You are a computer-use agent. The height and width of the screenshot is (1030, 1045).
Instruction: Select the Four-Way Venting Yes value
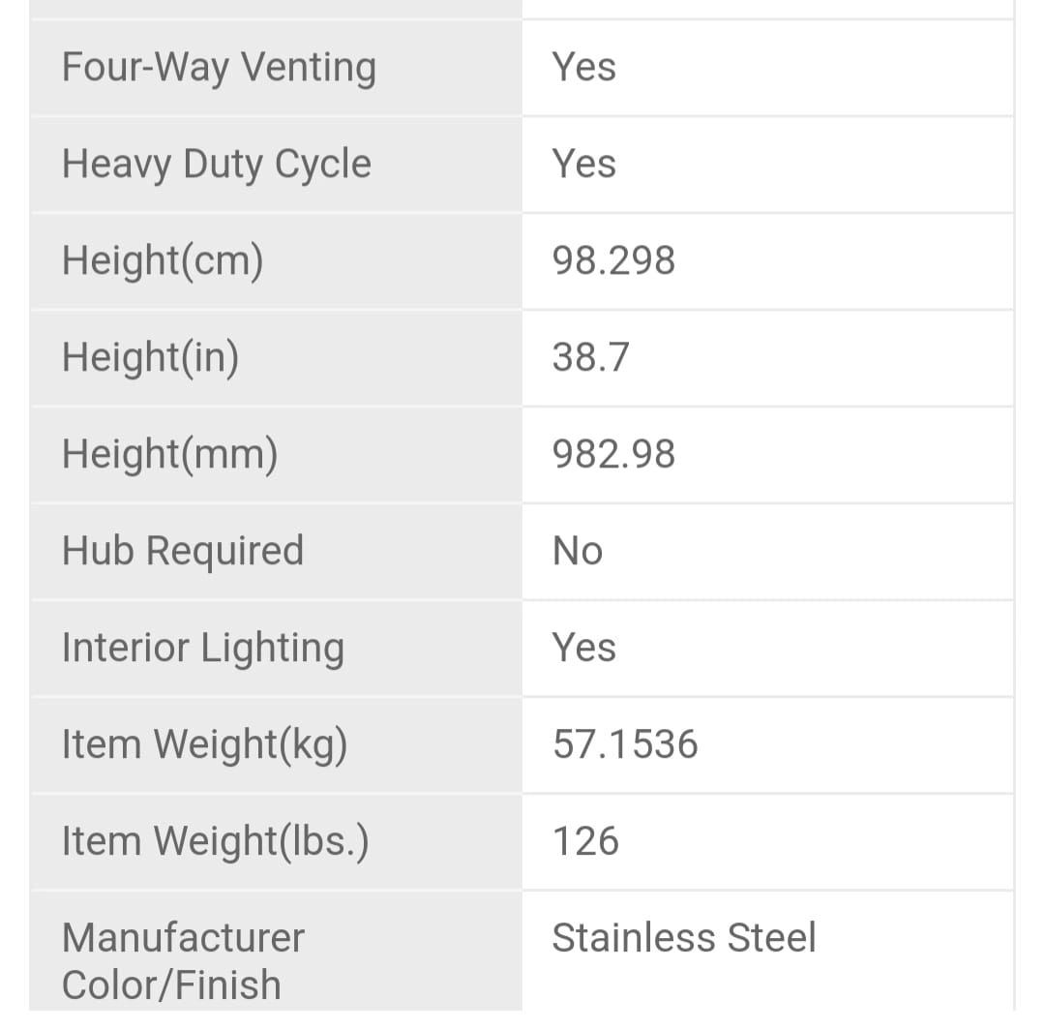pos(583,68)
